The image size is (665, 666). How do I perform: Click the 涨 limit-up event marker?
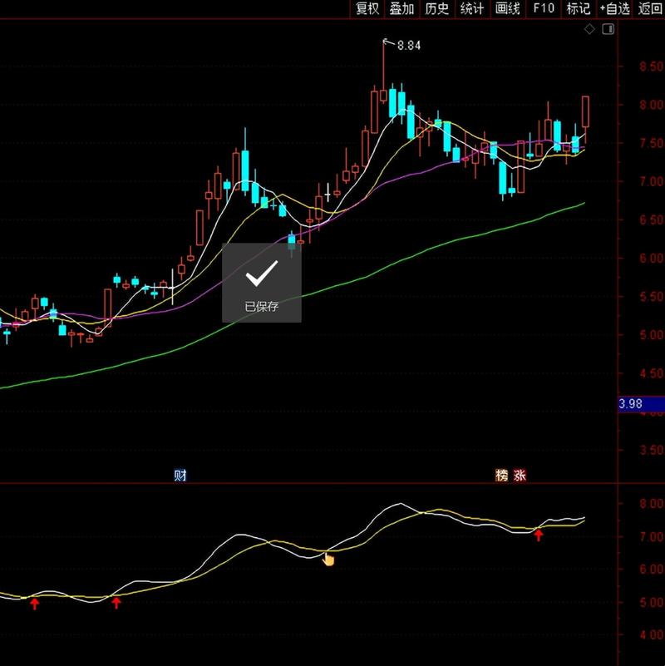(x=520, y=476)
